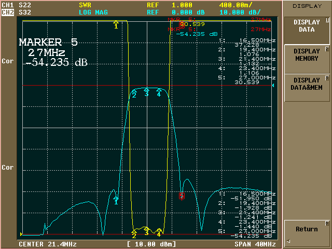Click cyan marker 1 on left skirt
Screen dimensions: 332x249
click(x=116, y=201)
